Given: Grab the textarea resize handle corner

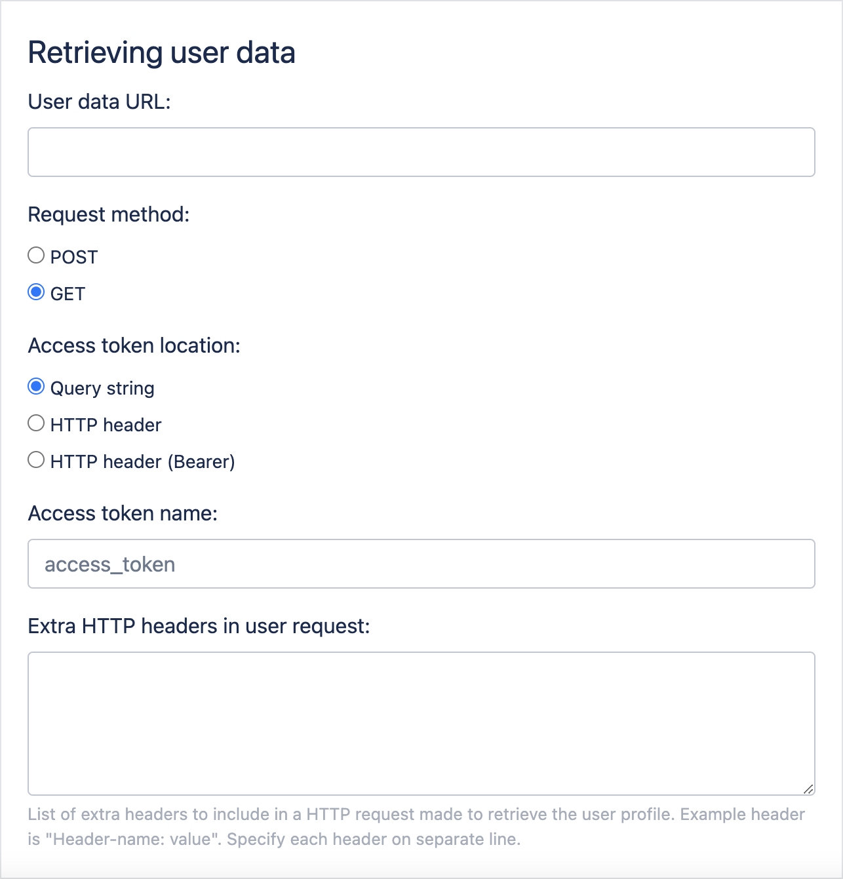Looking at the screenshot, I should click(x=808, y=789).
